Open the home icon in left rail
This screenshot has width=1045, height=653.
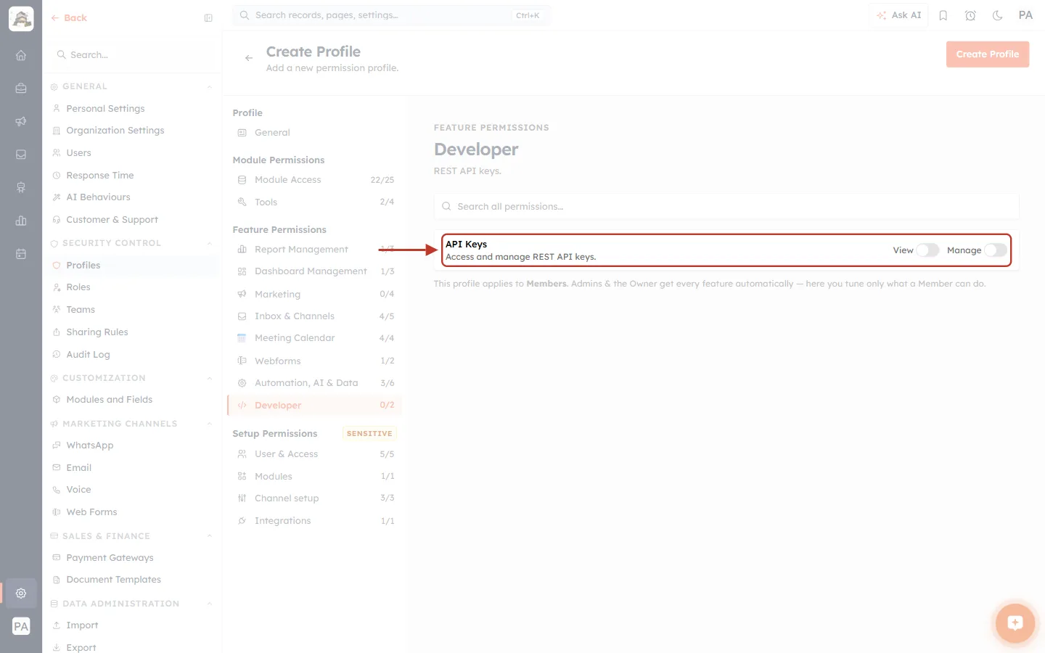[x=21, y=55]
